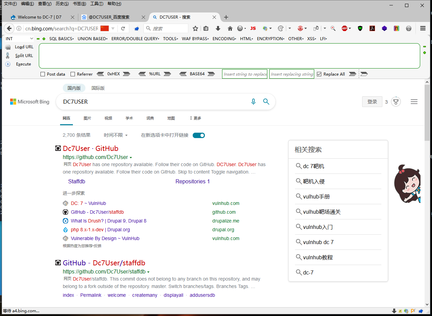Viewport: 432px width, 316px height.
Task: Open the 工具(T) tools menu
Action: pos(97,4)
